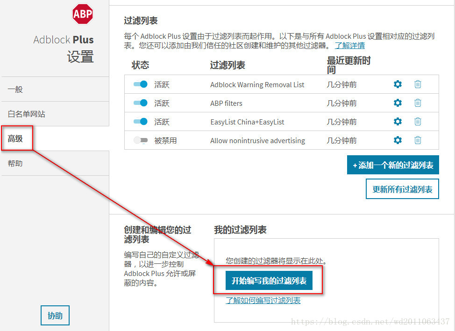Click the ABP logo icon

pos(83,14)
